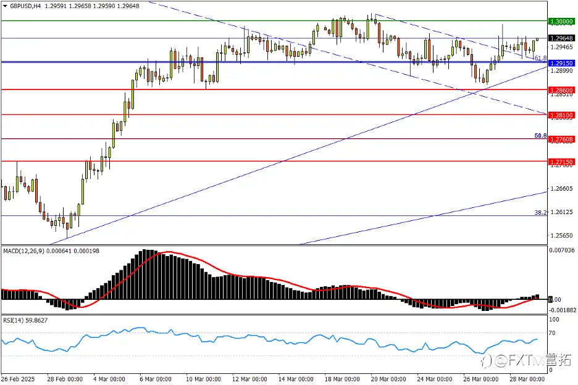
Task: Select the 38.2 Fibonacci level label
Action: (x=540, y=213)
